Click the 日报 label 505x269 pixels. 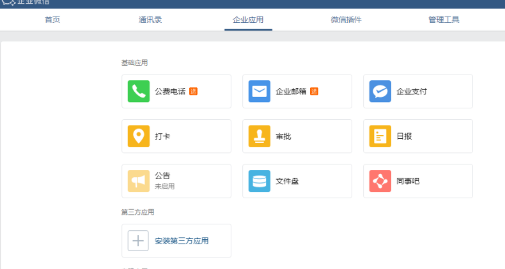[404, 136]
